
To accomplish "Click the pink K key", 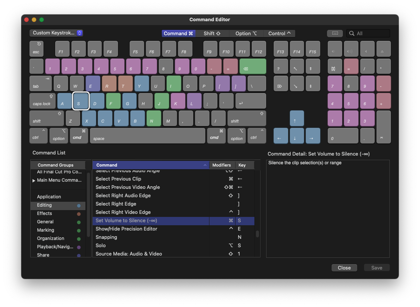I will pos(178,101).
